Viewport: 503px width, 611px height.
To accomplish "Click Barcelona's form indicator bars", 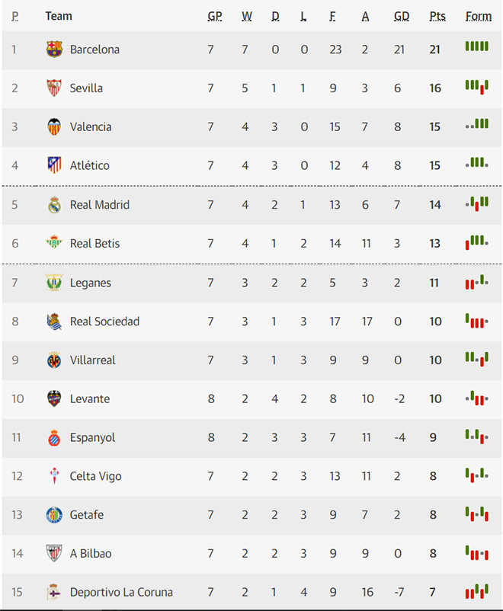I will tap(476, 47).
